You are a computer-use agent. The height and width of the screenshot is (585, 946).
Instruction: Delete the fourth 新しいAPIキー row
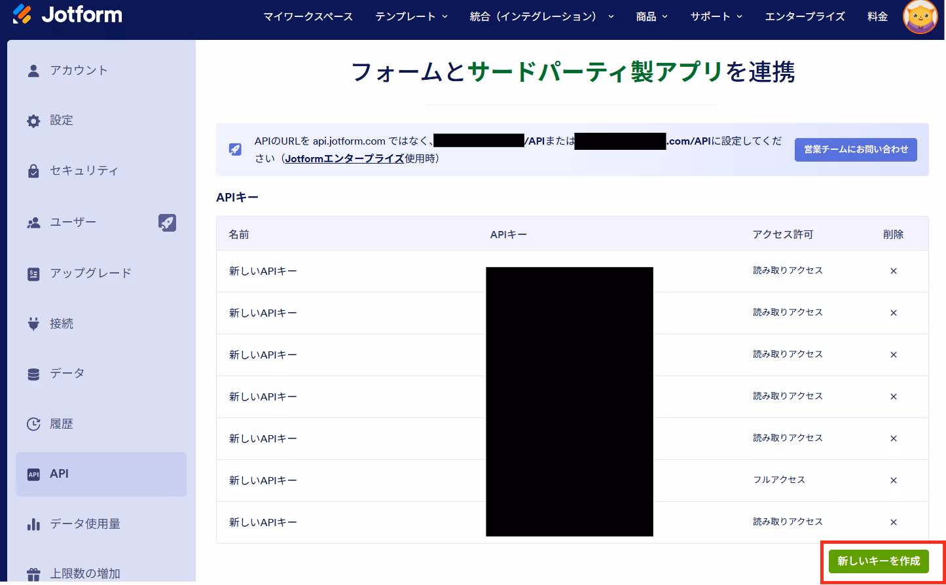pos(894,397)
